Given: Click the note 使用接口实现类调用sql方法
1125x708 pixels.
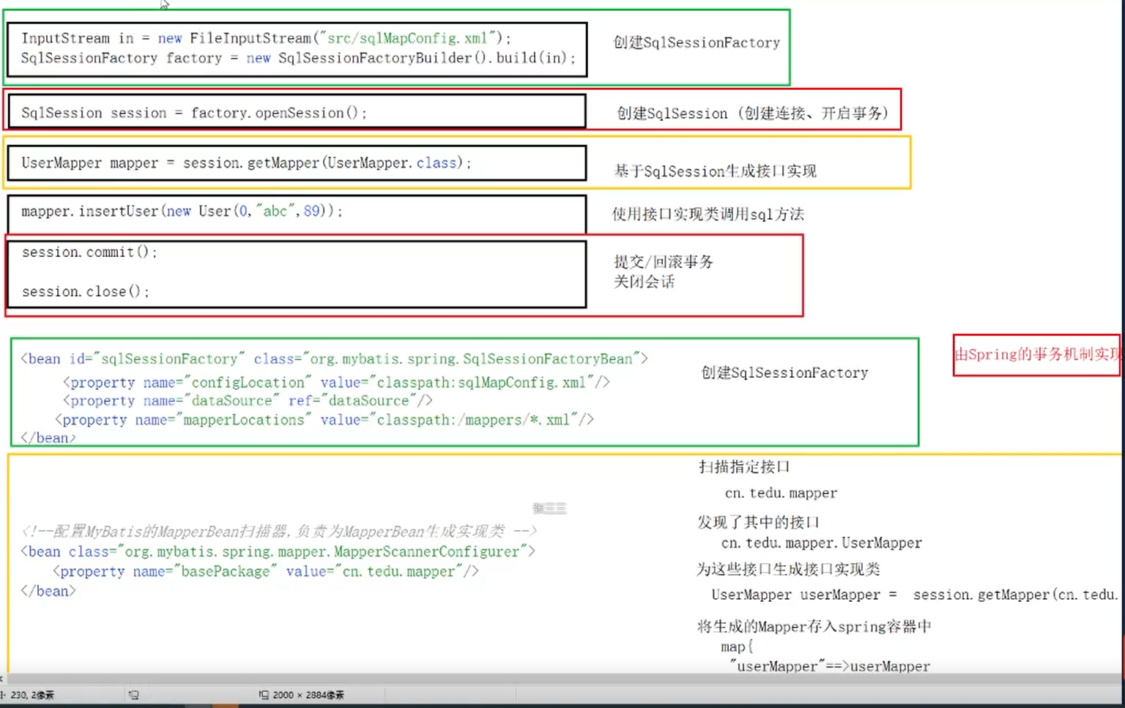Looking at the screenshot, I should (708, 214).
